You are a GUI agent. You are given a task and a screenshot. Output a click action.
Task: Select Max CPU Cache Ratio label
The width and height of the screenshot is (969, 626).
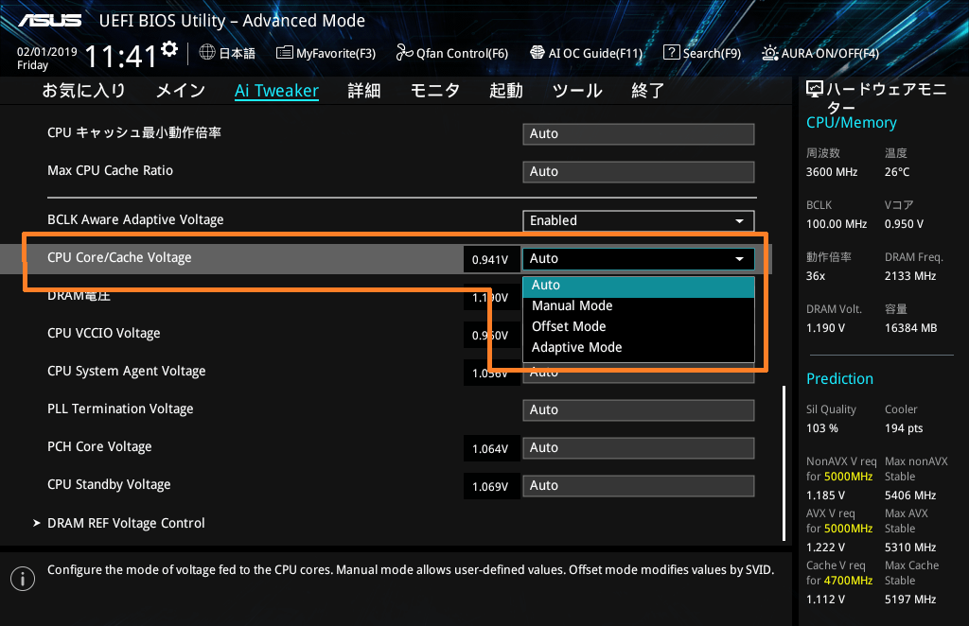(x=110, y=170)
